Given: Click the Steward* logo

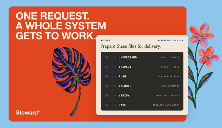Looking at the screenshot, I should (x=28, y=113).
